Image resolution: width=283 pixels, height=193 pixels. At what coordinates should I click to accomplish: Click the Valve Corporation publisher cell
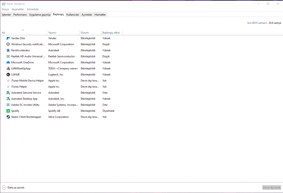pos(58,117)
